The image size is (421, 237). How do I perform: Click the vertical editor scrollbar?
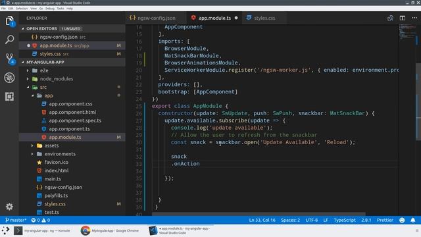point(418,101)
